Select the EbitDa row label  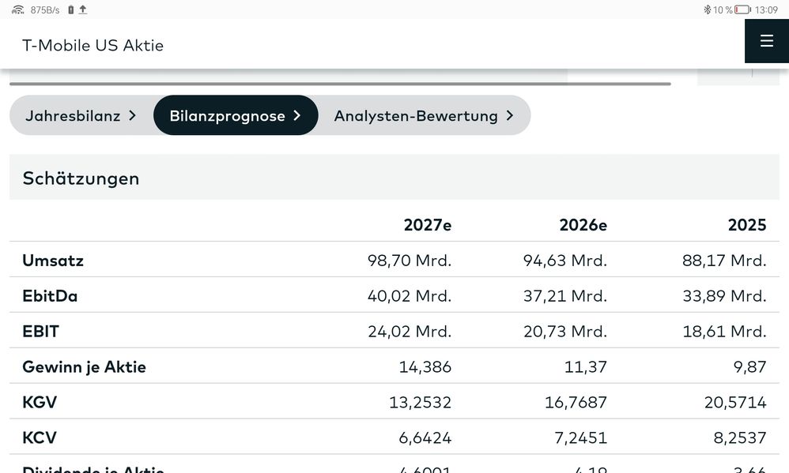50,295
